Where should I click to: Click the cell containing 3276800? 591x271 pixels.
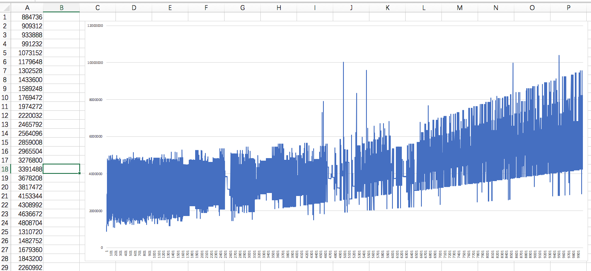click(x=28, y=160)
